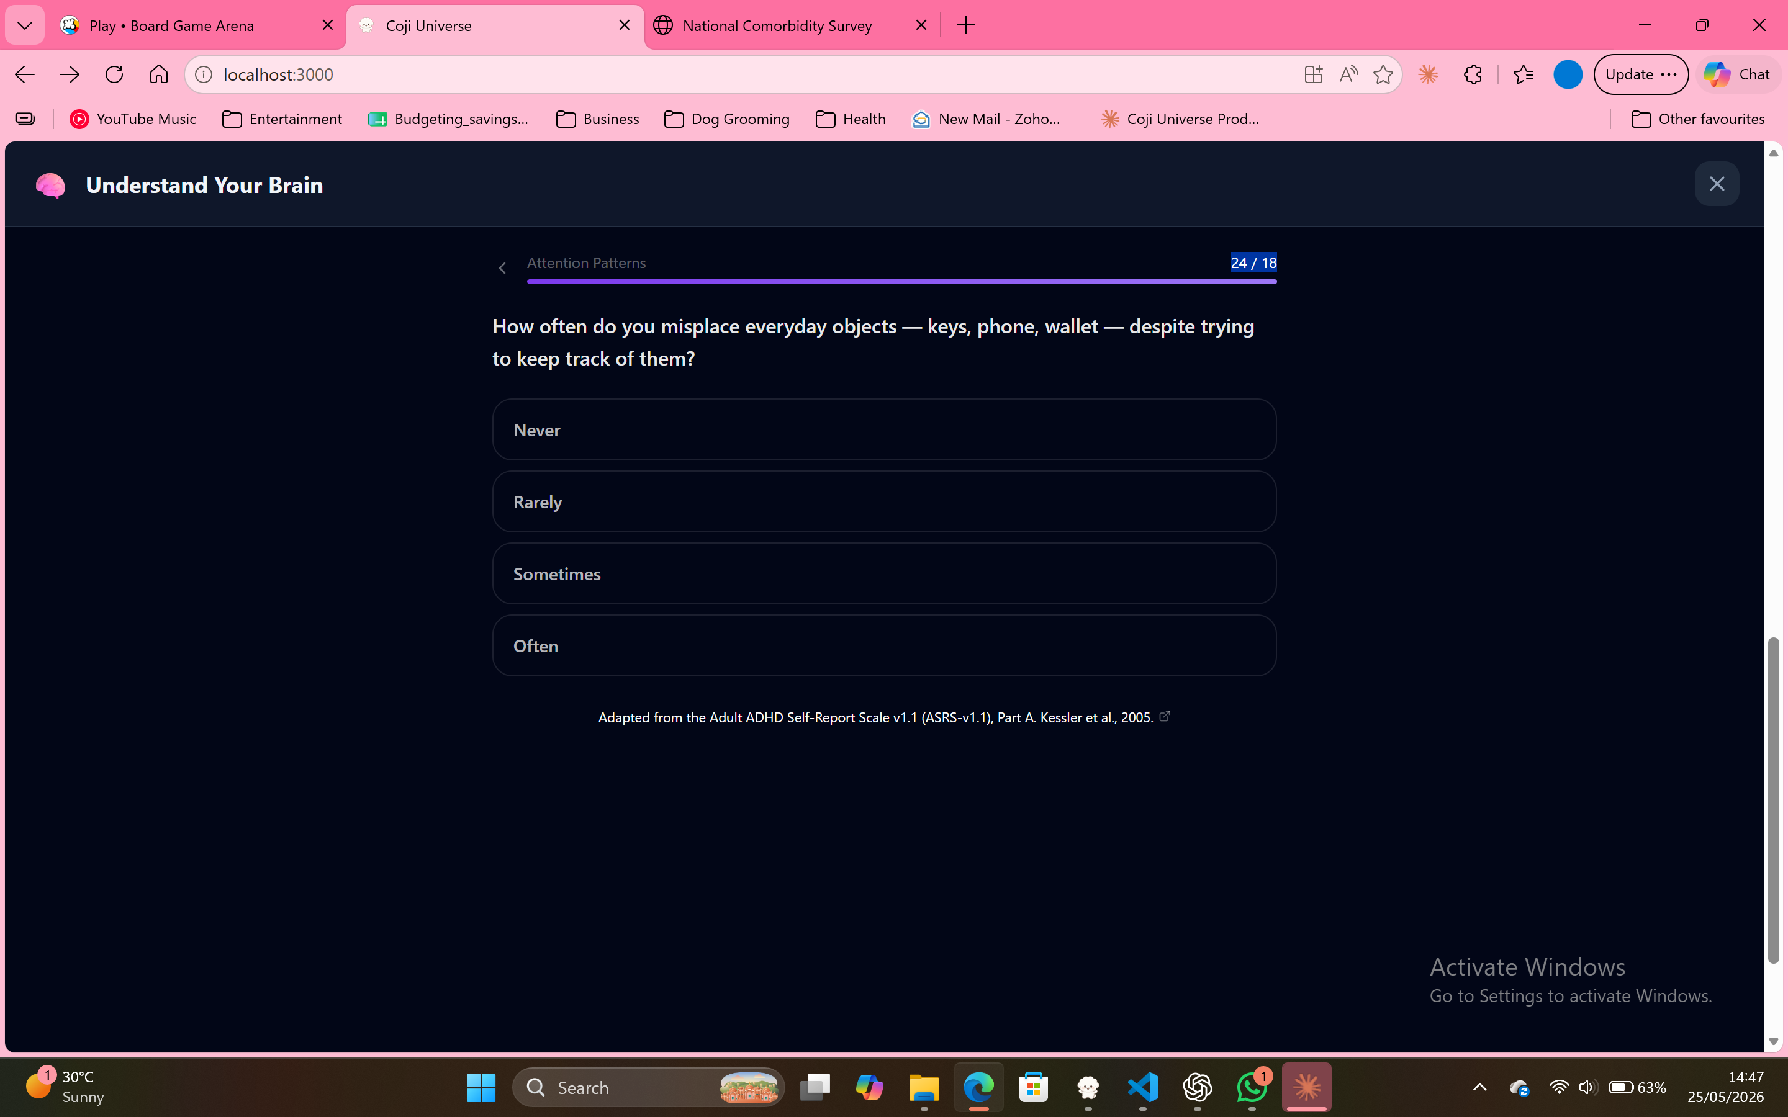Expand the Business bookmarks folder
This screenshot has width=1788, height=1117.
pos(598,119)
